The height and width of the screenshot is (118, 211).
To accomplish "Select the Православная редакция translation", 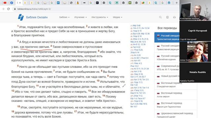I will tap(167, 48).
